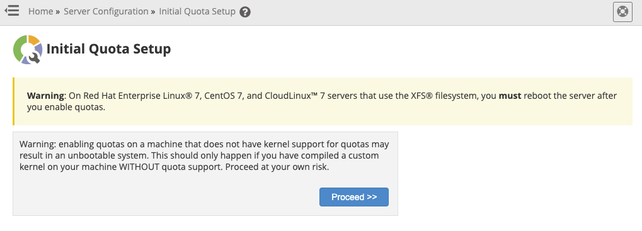Screen dimensions: 642x231
Task: Open the Server Configuration breadcrumb
Action: 106,11
